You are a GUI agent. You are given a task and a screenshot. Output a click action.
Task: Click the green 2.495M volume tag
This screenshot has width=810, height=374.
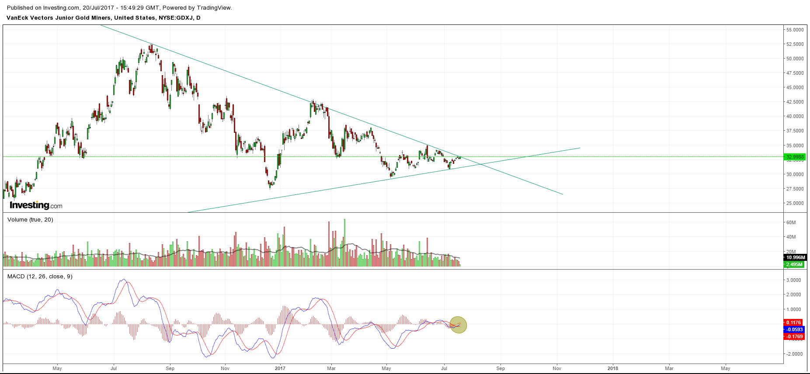pos(794,264)
